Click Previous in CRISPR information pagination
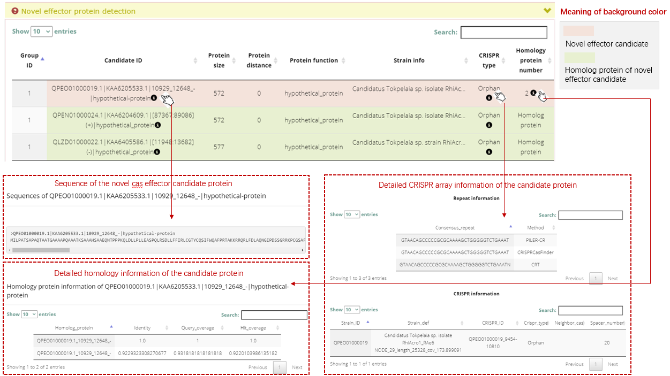This screenshot has height=376, width=670. tap(574, 364)
